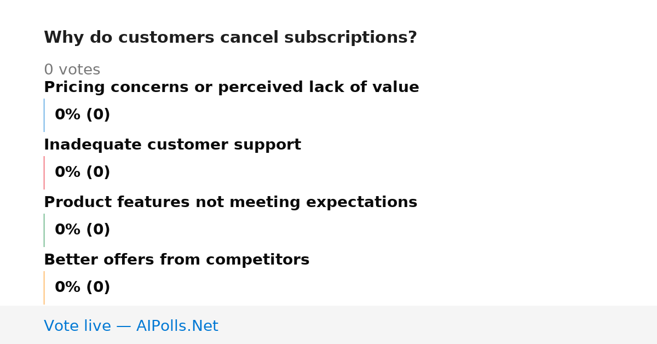
Task: Click 0% (0) result under Product features option
Action: click(82, 230)
